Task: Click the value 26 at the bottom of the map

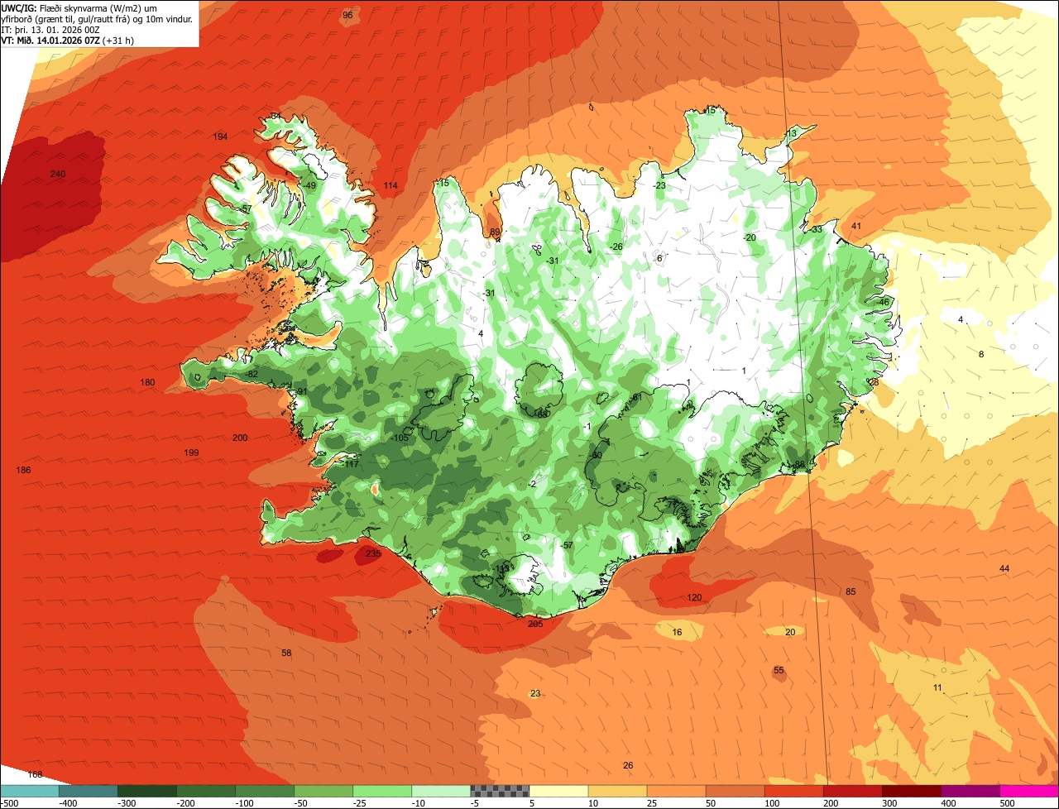Action: (x=628, y=765)
